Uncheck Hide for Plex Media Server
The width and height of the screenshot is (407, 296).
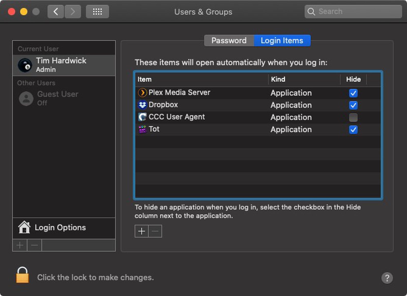point(354,93)
